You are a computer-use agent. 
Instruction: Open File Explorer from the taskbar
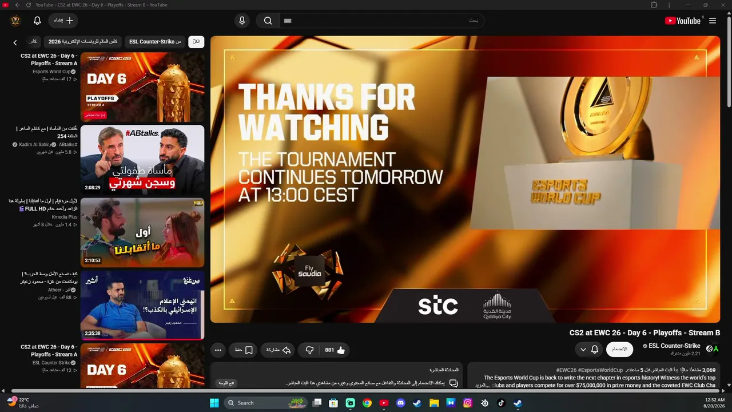(434, 403)
